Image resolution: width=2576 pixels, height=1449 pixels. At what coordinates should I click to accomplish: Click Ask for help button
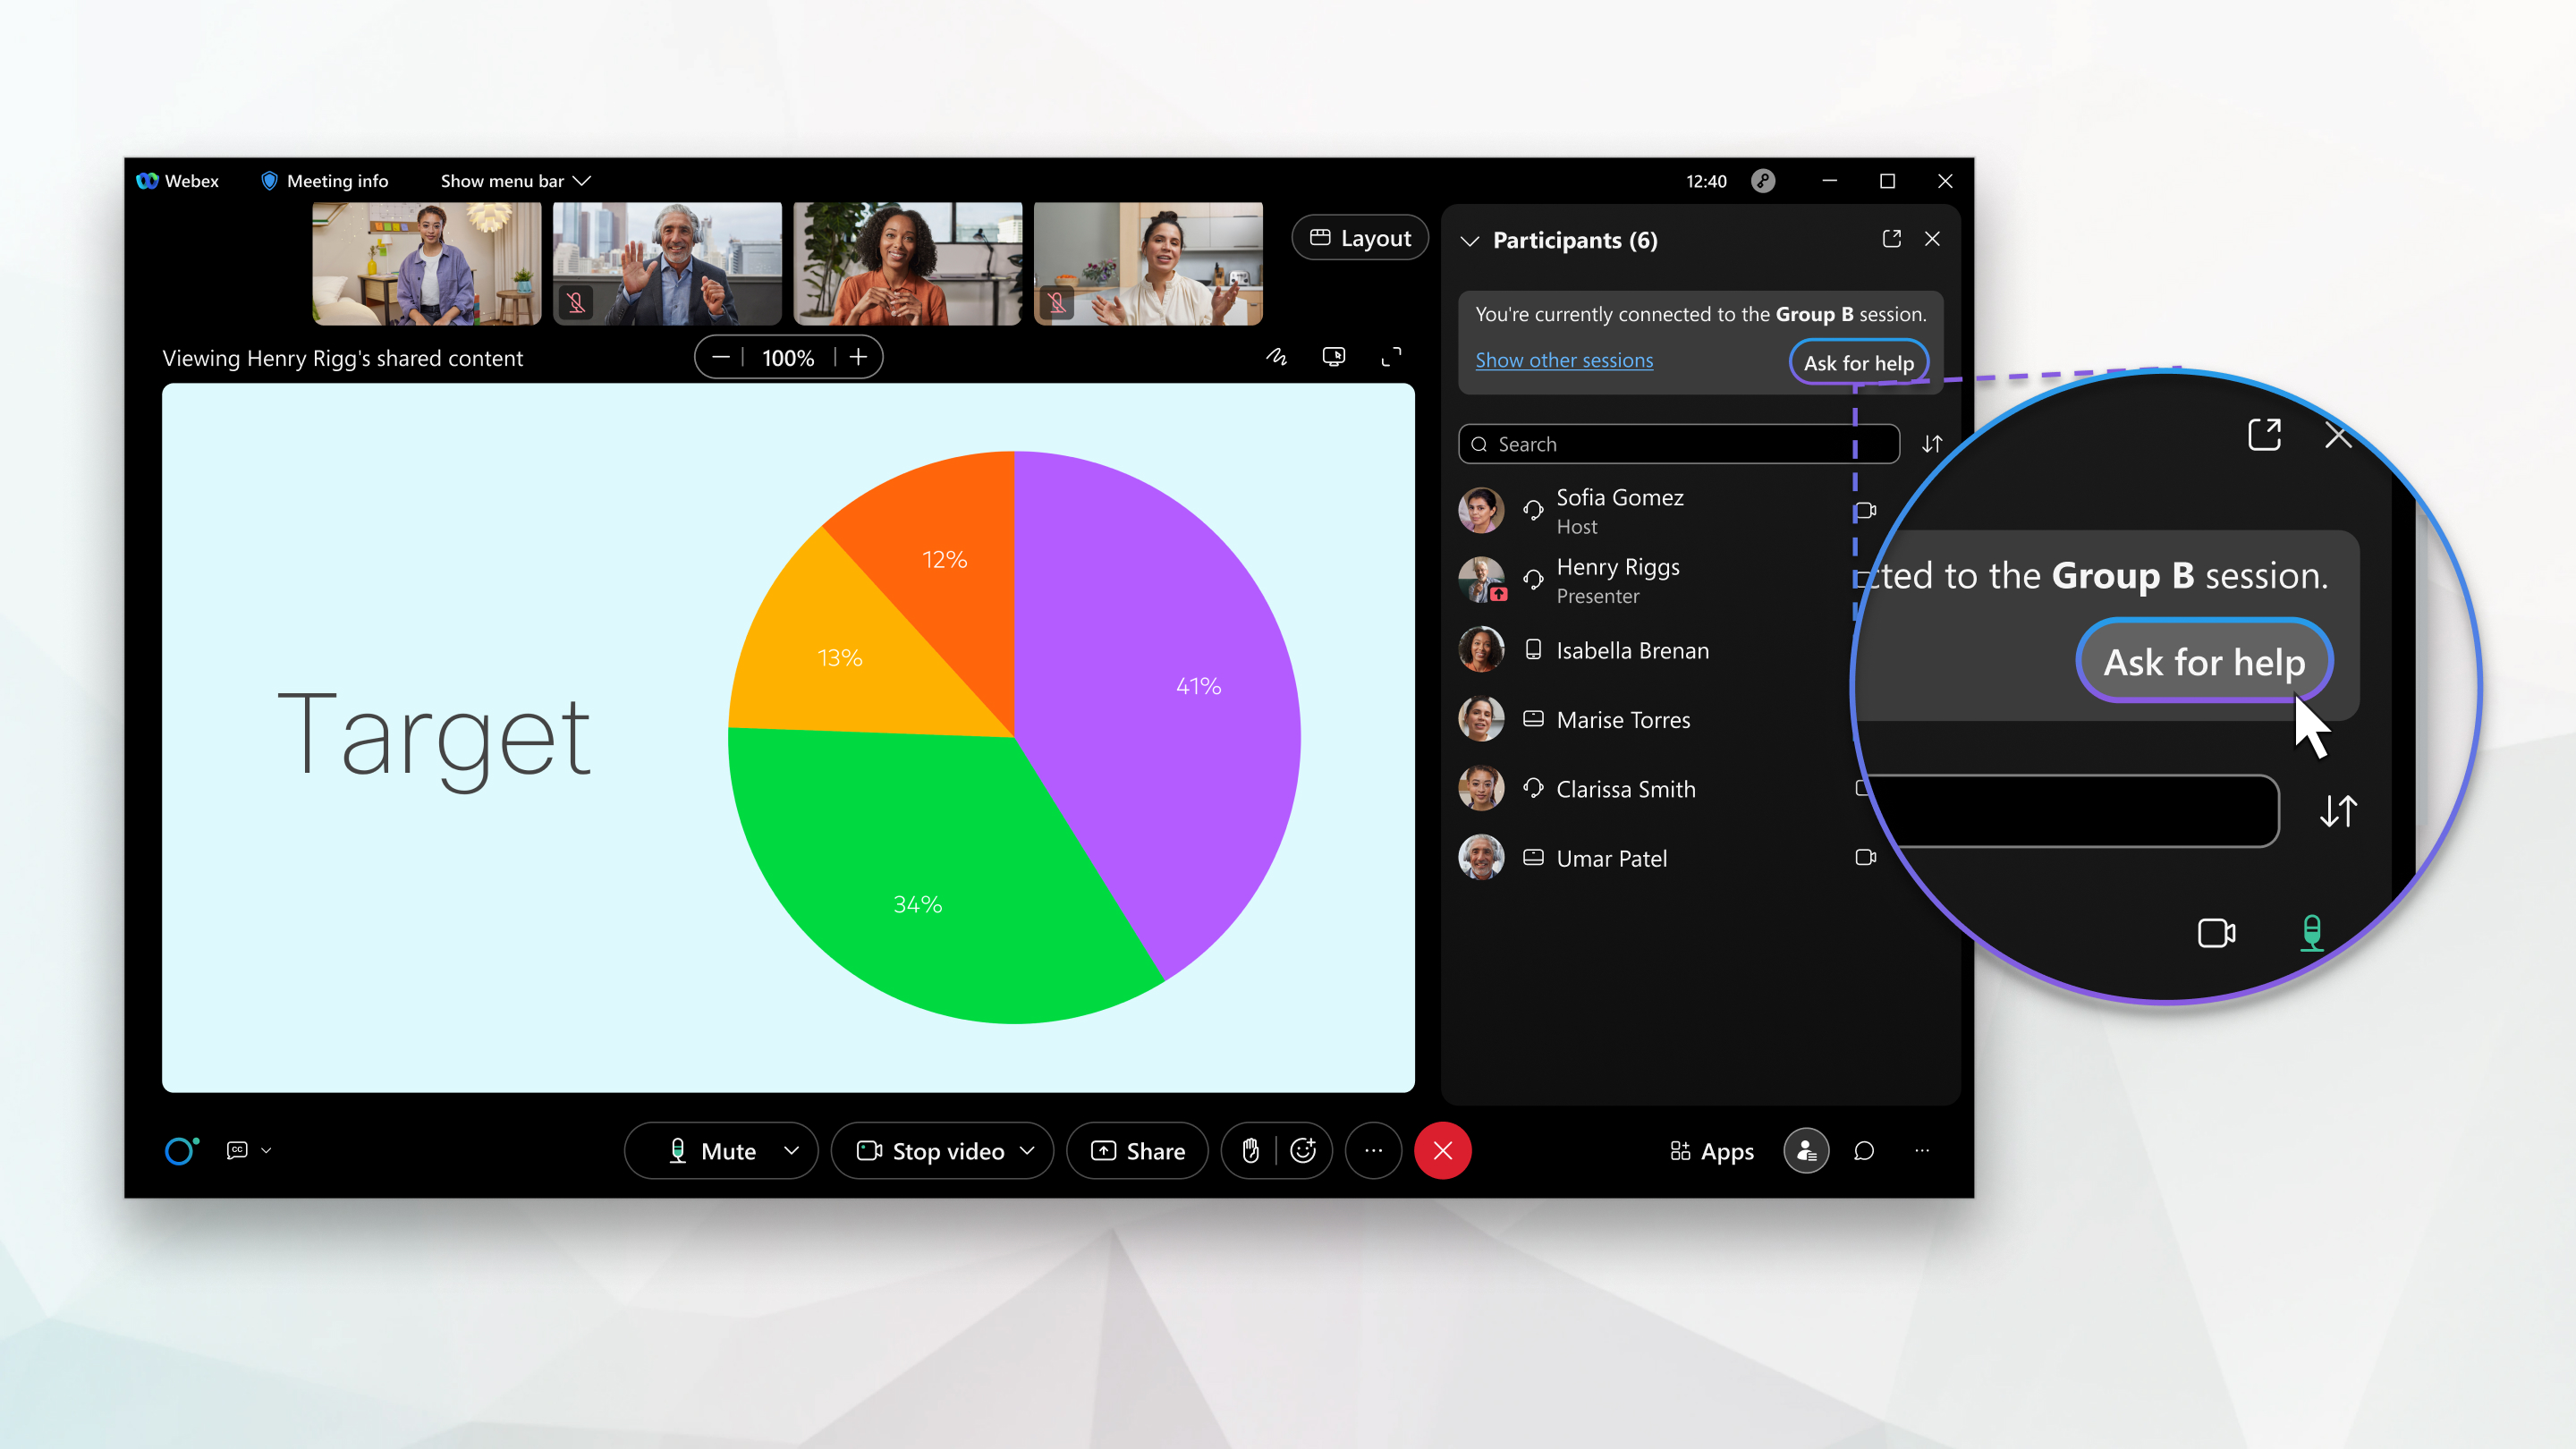(x=1858, y=361)
